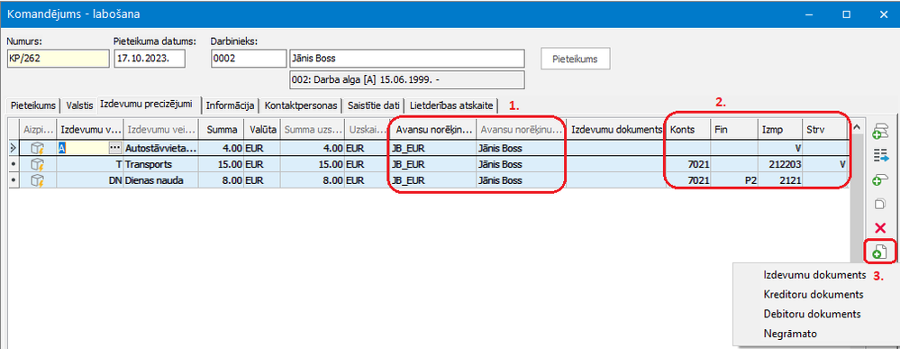Click the Pieteikuma datums field

point(150,59)
